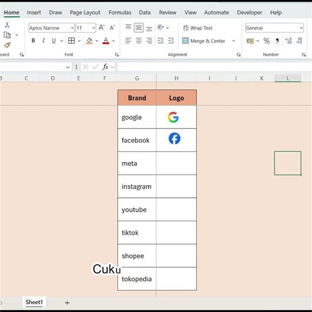Open the General number format dropdown
The image size is (312, 312).
tap(301, 28)
